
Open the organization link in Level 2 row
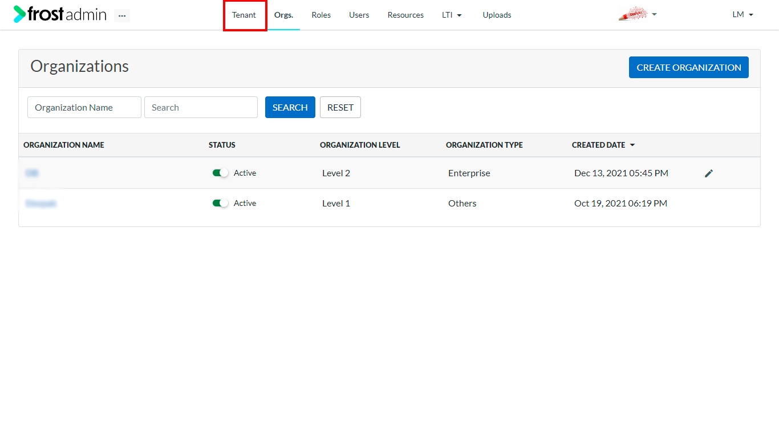tap(32, 173)
